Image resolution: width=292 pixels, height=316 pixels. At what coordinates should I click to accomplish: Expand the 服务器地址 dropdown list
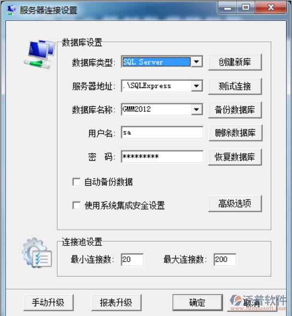[196, 86]
